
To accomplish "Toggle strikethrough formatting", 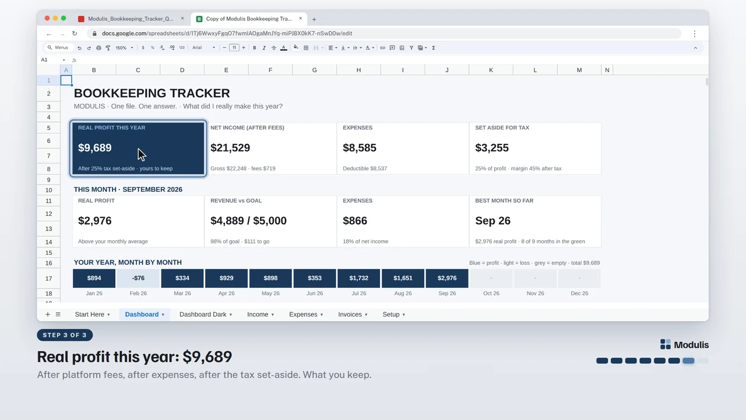I will click(273, 48).
